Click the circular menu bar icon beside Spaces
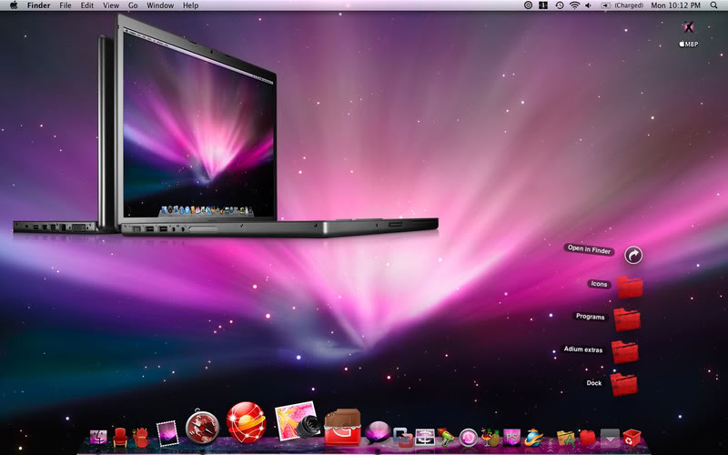This screenshot has height=455, width=728. coord(528,5)
